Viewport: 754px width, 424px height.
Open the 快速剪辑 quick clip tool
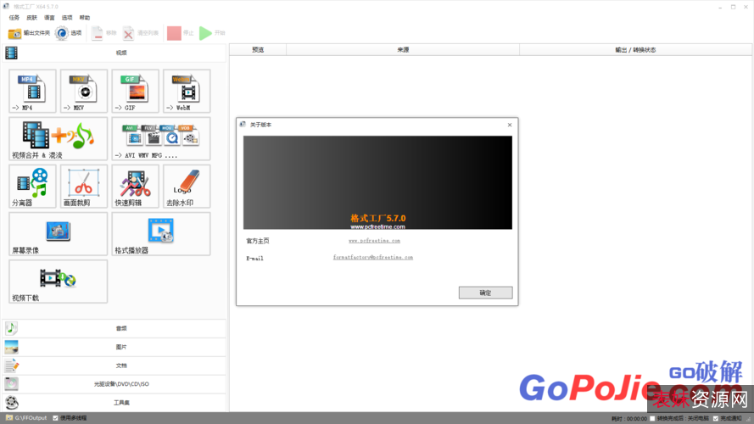135,186
